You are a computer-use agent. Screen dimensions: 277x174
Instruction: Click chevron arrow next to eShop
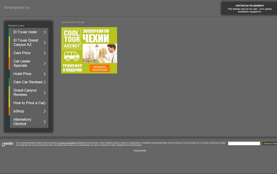coord(45,111)
